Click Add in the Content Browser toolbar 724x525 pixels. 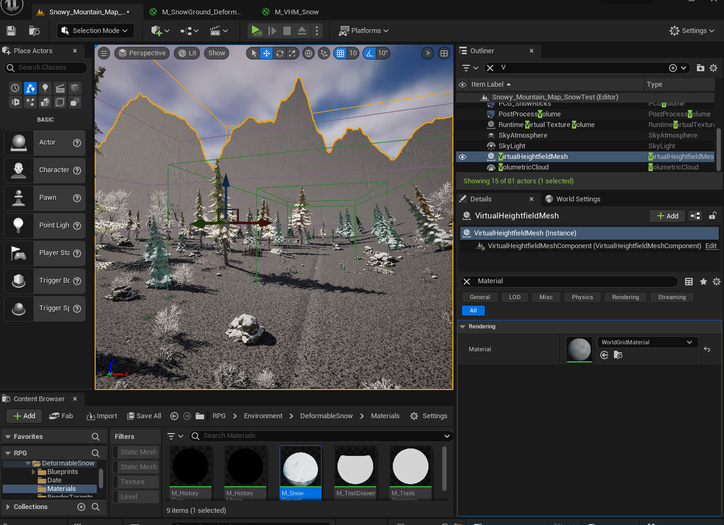pos(24,416)
